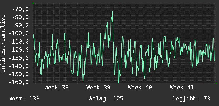Click the -150,0 y-axis label
Image resolution: width=219 pixels, height=106 pixels.
(19, 74)
